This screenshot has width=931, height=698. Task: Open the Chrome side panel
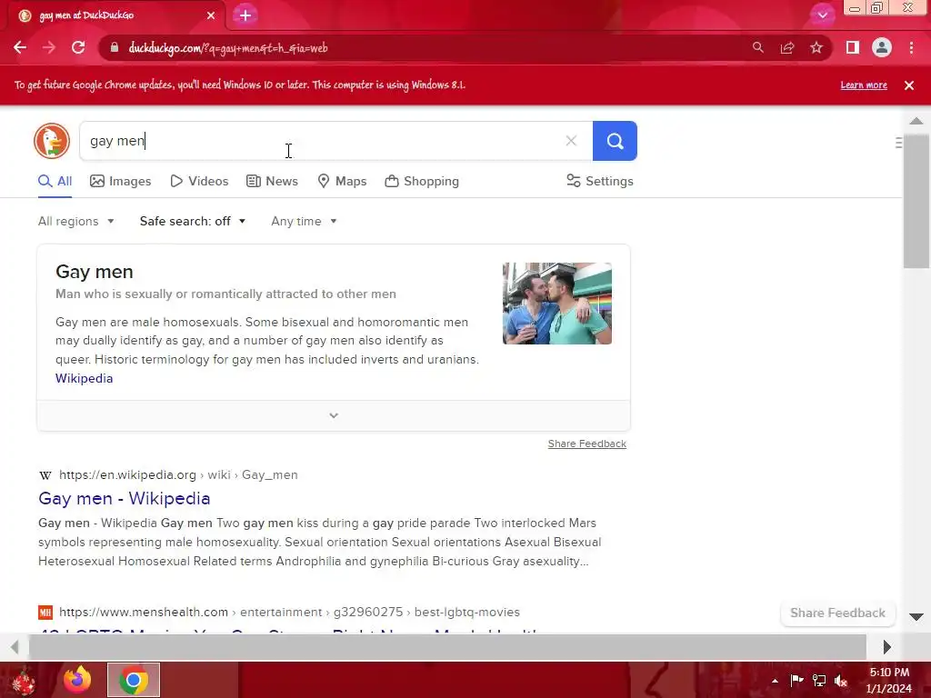(x=853, y=47)
